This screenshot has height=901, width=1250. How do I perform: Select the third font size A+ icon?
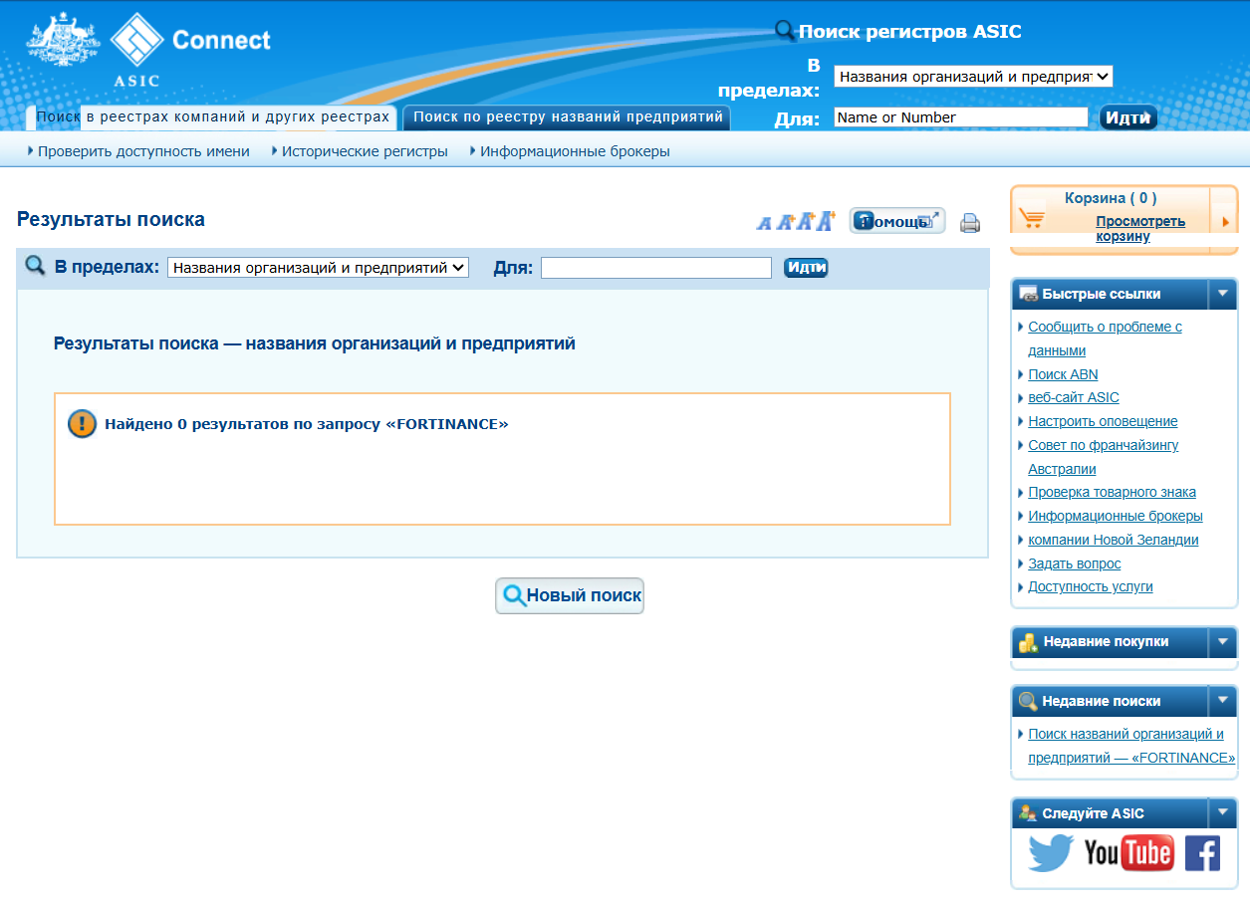(805, 221)
